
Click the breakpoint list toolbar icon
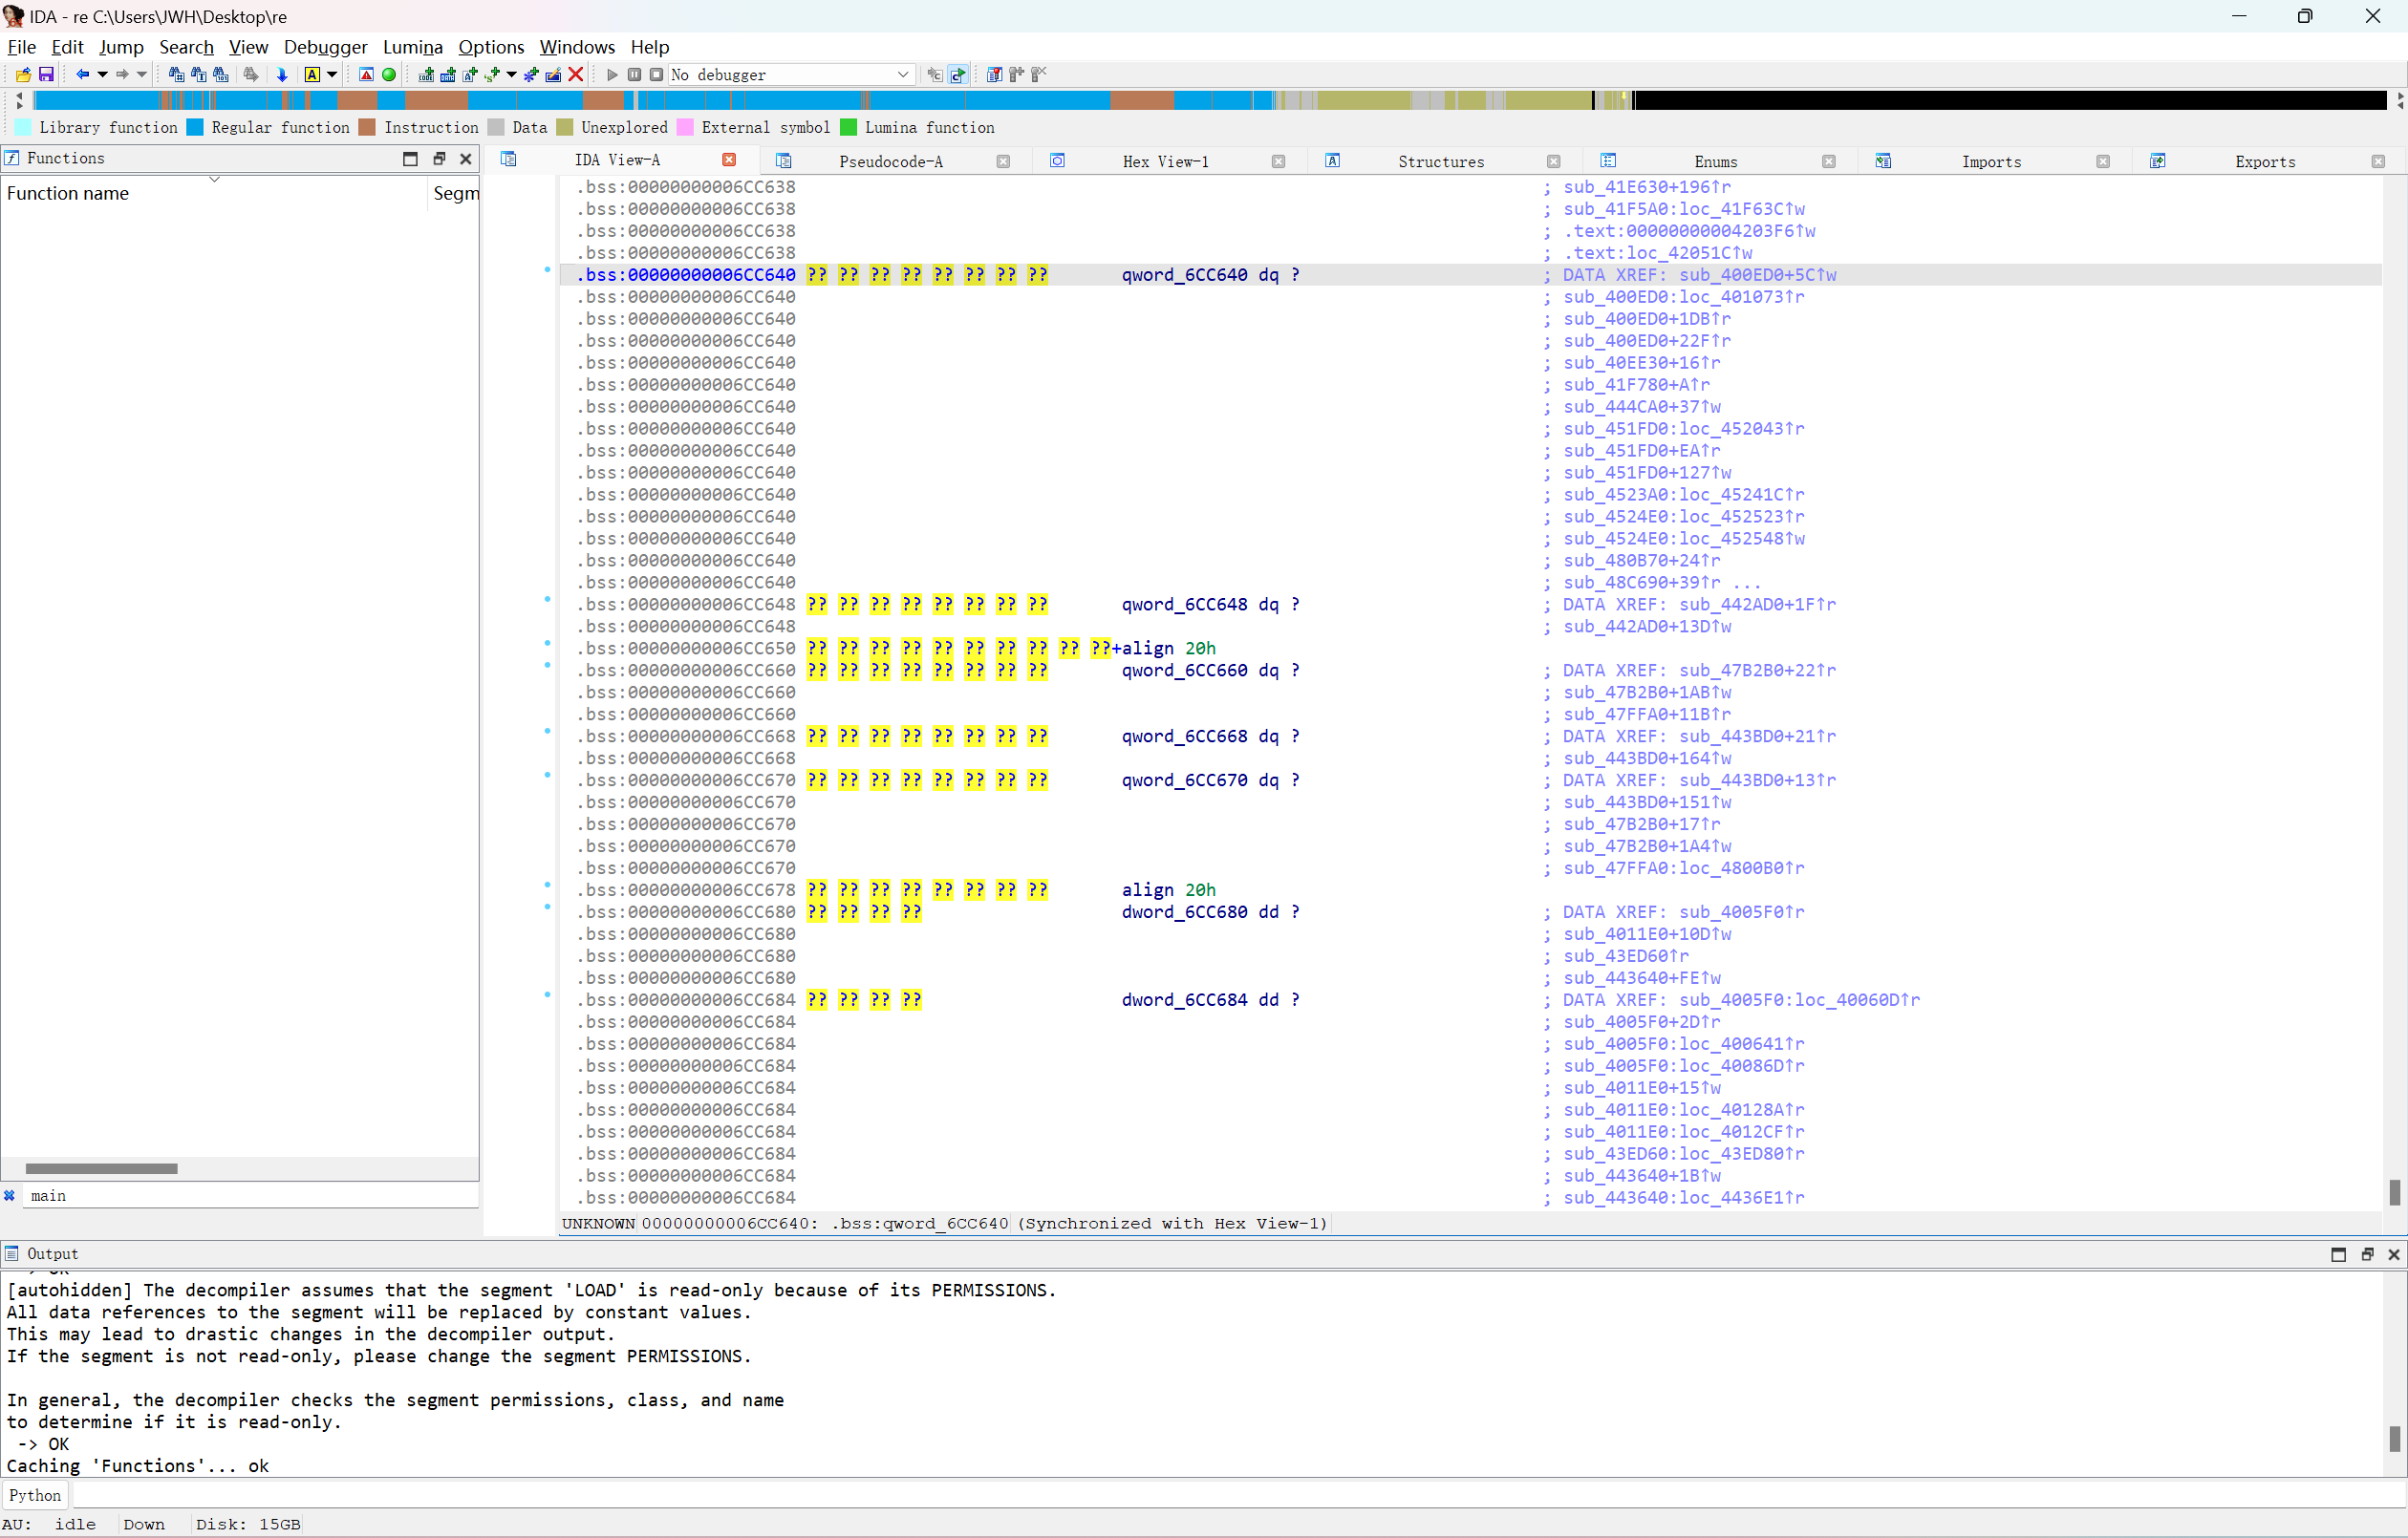coord(994,75)
